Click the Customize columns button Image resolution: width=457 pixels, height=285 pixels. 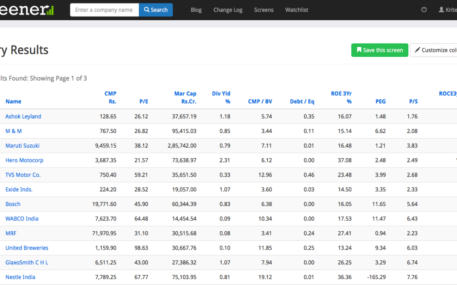[434, 50]
